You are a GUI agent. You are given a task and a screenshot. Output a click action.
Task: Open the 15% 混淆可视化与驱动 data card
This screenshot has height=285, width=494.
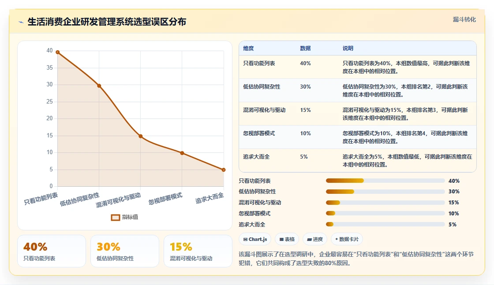pyautogui.click(x=198, y=251)
